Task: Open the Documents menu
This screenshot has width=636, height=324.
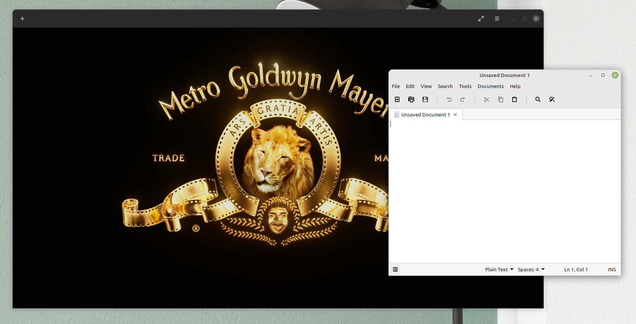Action: tap(491, 86)
